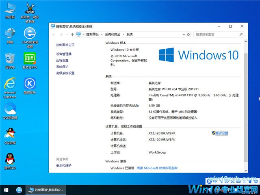Click the window title bar system icon
This screenshot has height=195, width=260.
coord(53,26)
